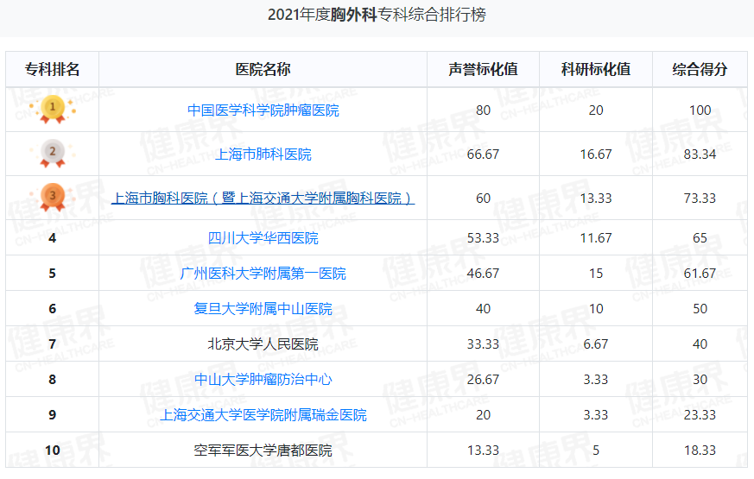Click the overall score 30 cell

[x=700, y=380]
